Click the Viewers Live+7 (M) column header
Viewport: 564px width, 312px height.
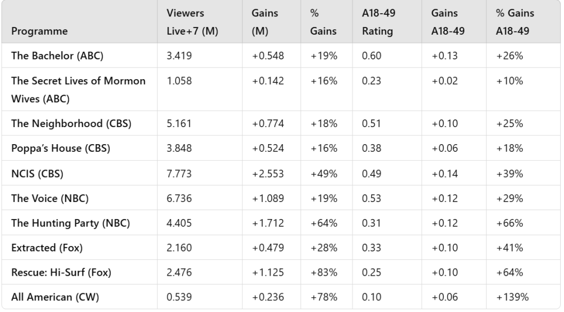[x=192, y=23]
